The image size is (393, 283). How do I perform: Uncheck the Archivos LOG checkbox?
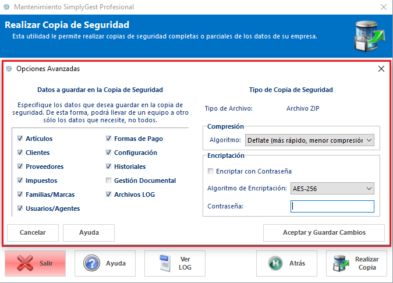pyautogui.click(x=108, y=194)
